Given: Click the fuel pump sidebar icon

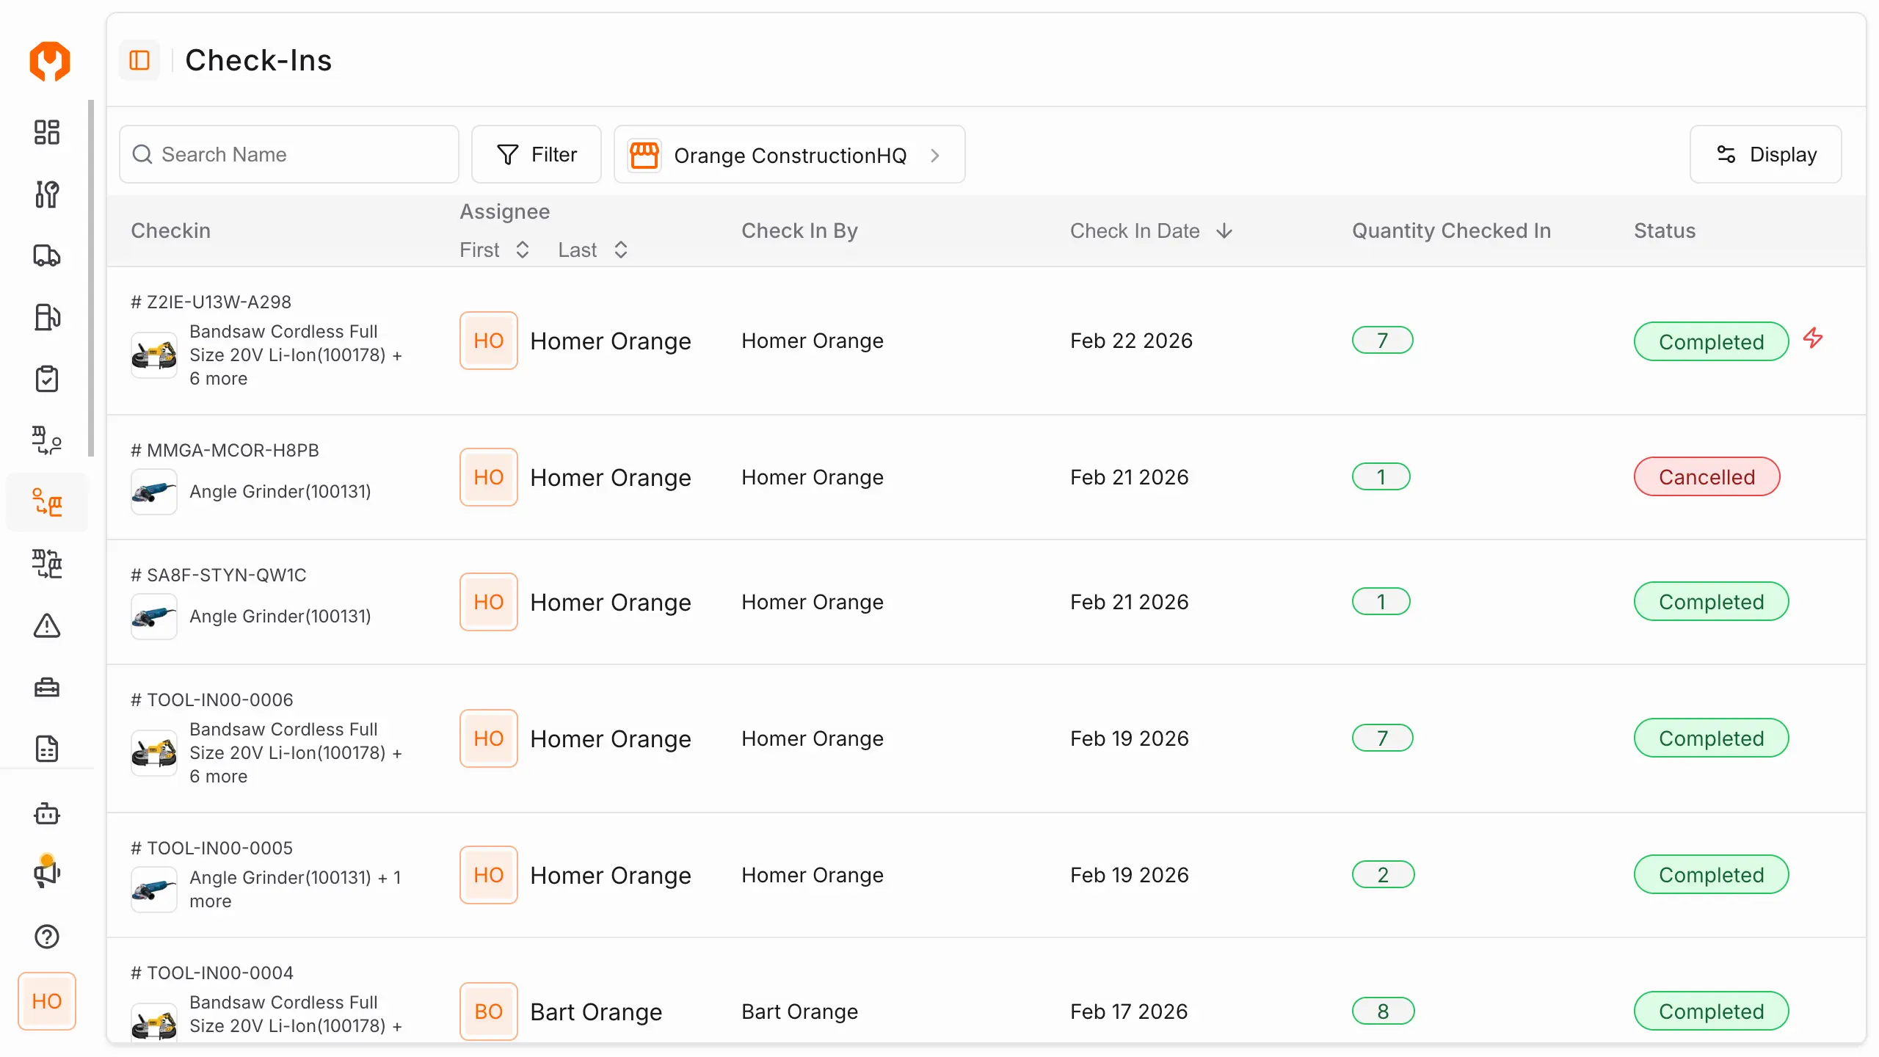Looking at the screenshot, I should 47,316.
